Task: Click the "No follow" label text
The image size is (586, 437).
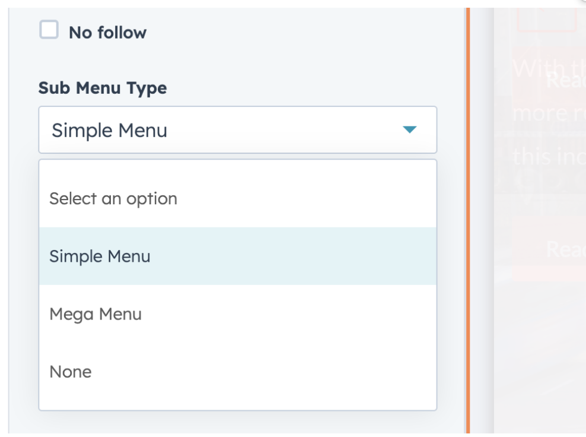Action: tap(107, 33)
